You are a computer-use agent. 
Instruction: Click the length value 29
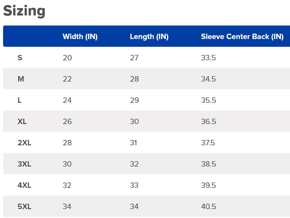click(x=134, y=100)
